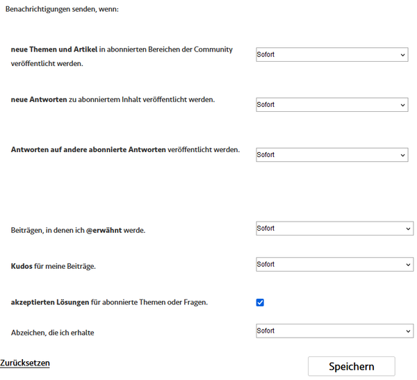This screenshot has height=380, width=417.
Task: Click the 'Beiträgen, in denen ich @erwähnt werde' label
Action: click(78, 230)
